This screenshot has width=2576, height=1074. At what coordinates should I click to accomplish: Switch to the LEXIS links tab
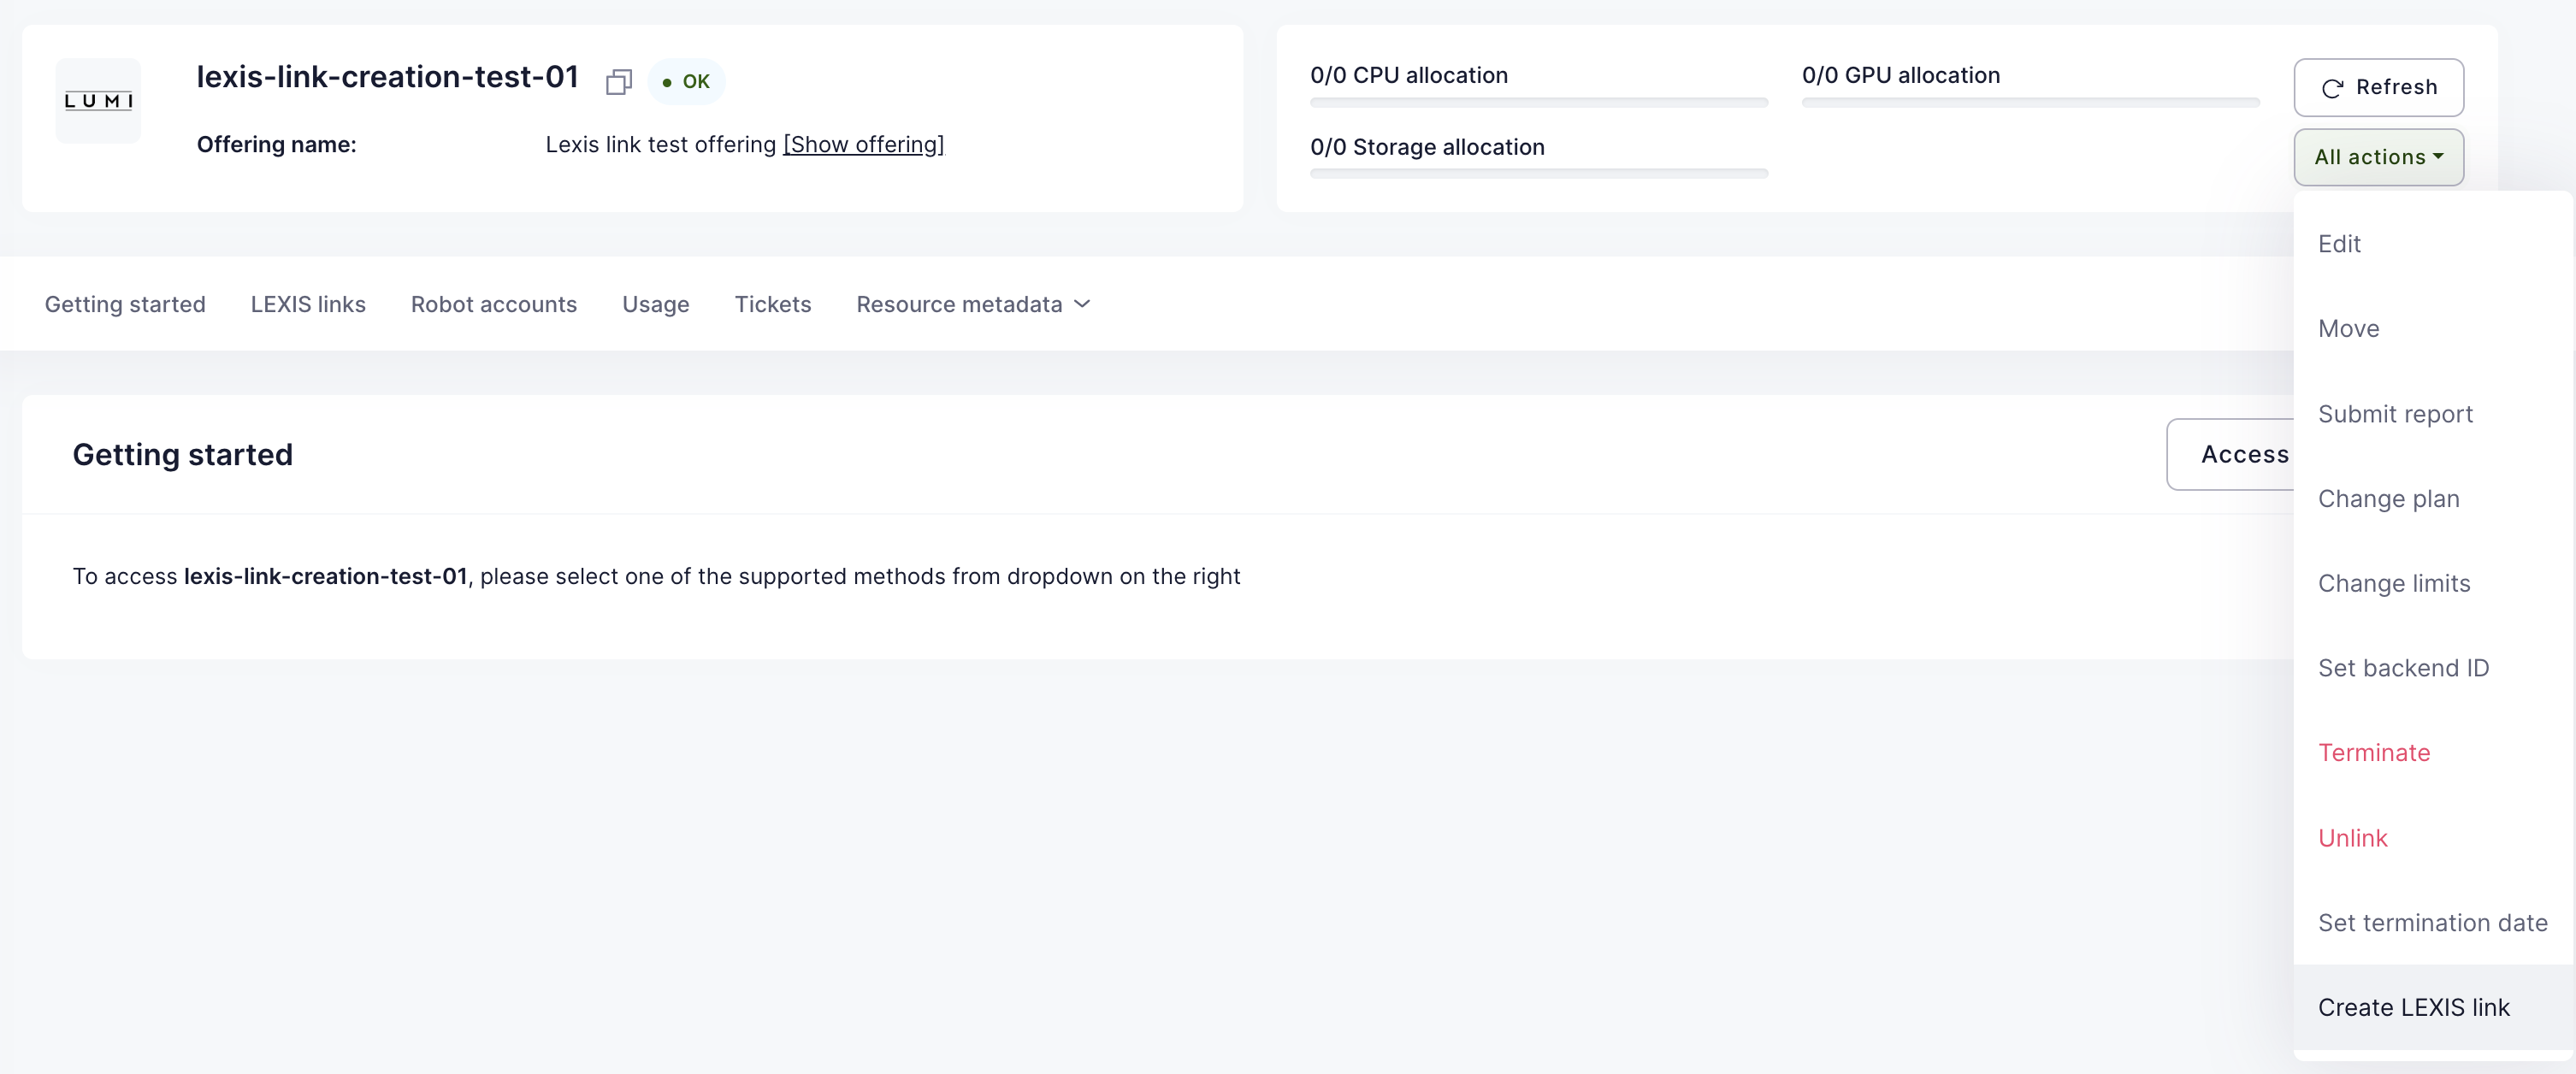point(308,304)
